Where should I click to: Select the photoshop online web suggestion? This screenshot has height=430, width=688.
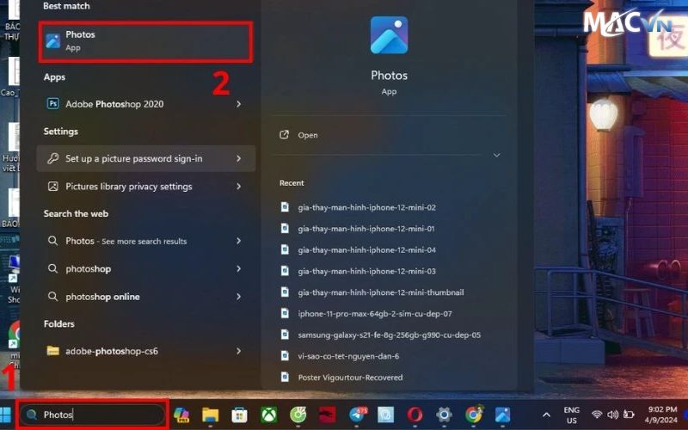(x=145, y=297)
